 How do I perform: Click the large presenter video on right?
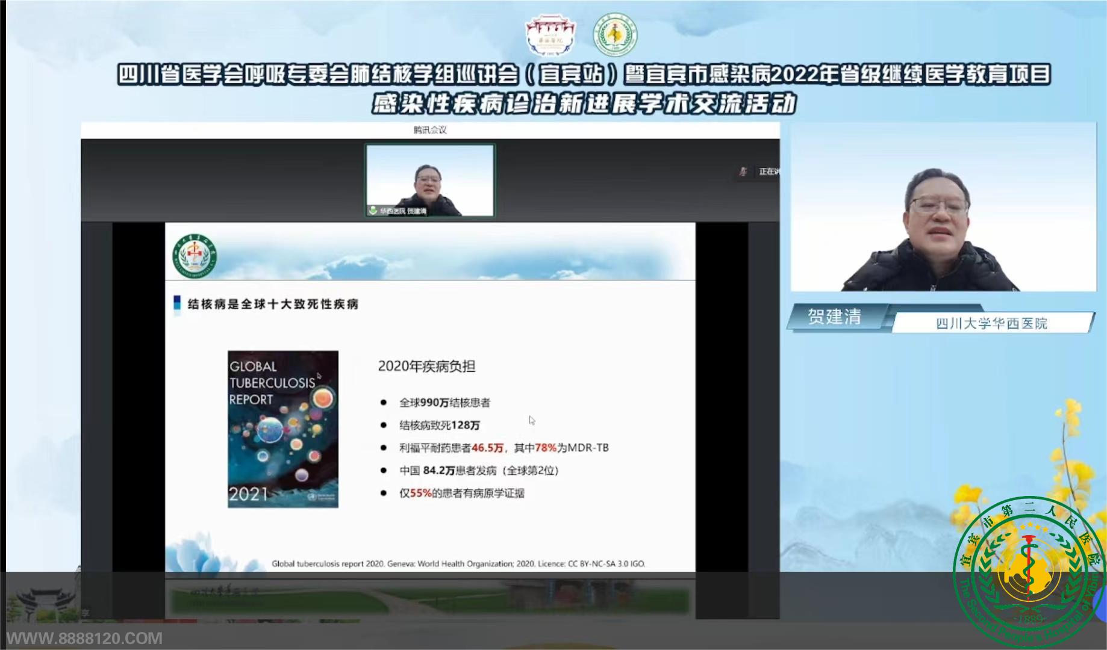(943, 207)
